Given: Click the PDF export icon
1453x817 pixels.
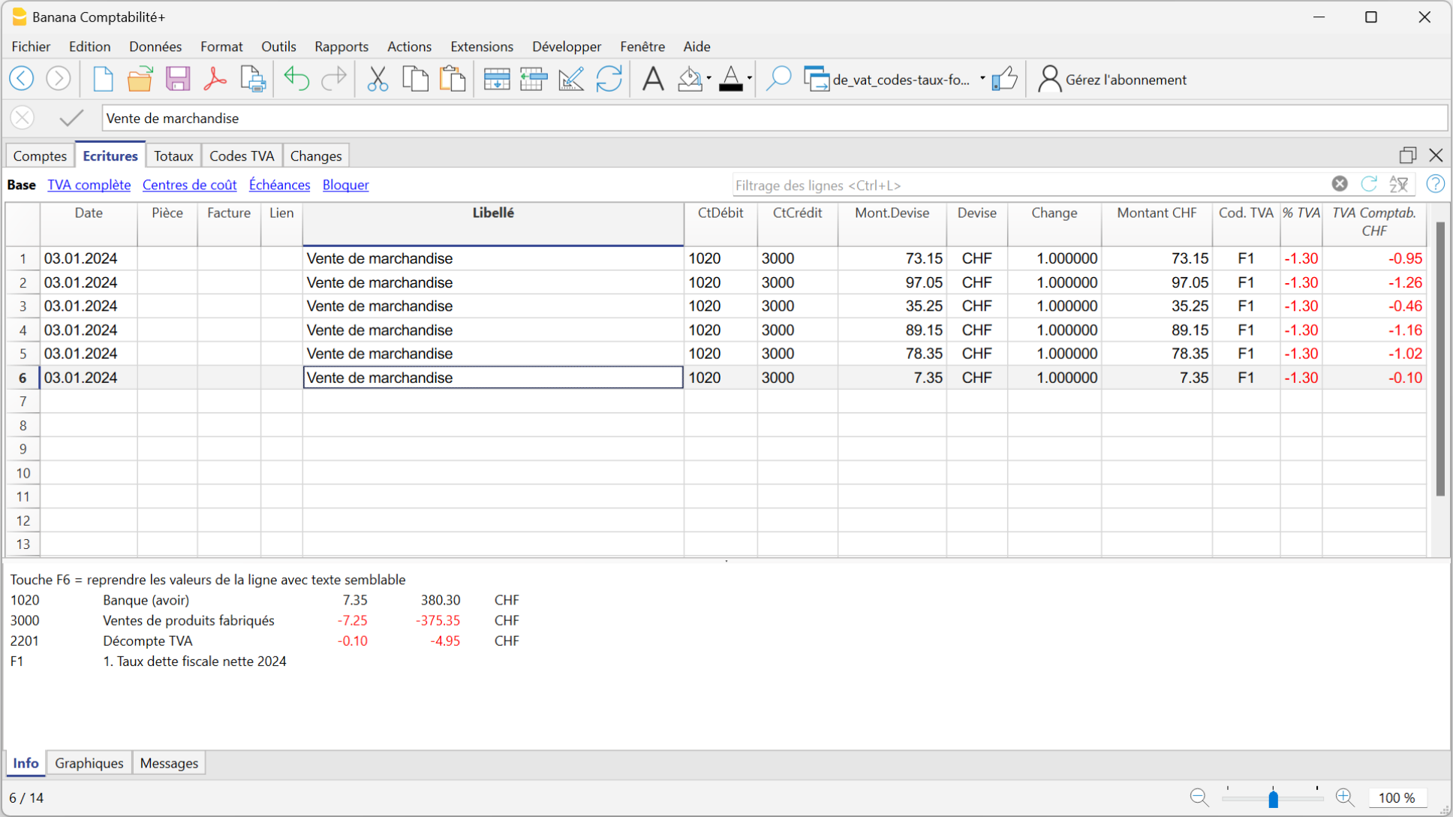Looking at the screenshot, I should tap(215, 79).
